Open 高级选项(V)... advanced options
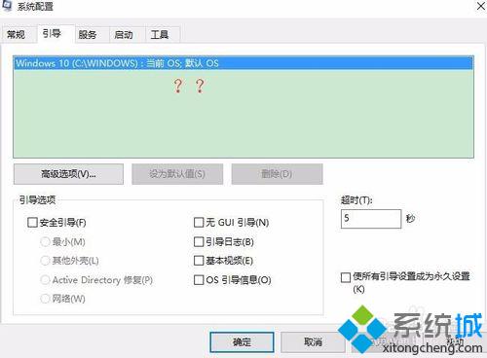Image resolution: width=487 pixels, height=358 pixels. pos(68,174)
